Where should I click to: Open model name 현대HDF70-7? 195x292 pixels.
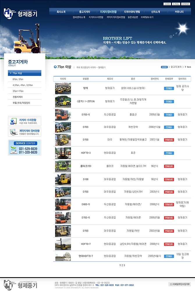(x=86, y=256)
